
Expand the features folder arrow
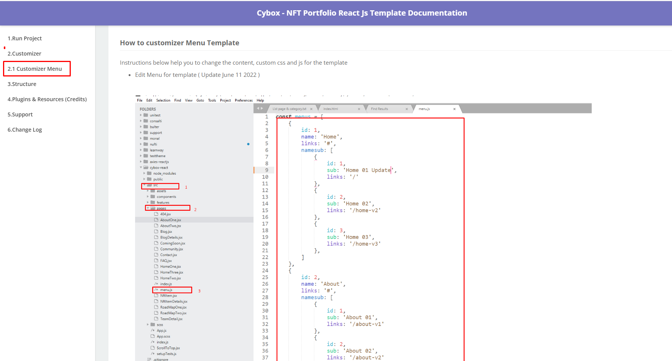click(x=148, y=202)
